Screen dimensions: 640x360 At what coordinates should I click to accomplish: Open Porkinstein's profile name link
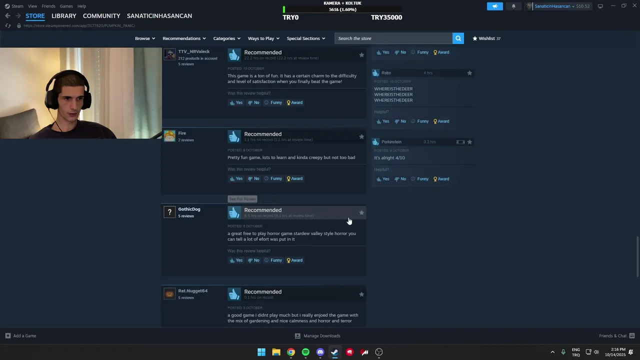(x=391, y=142)
